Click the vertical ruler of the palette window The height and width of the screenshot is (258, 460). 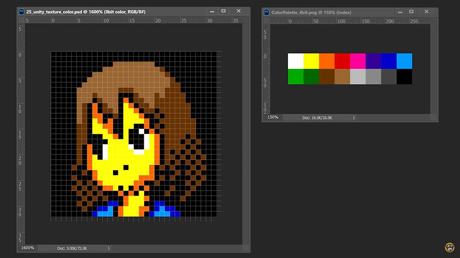point(267,69)
